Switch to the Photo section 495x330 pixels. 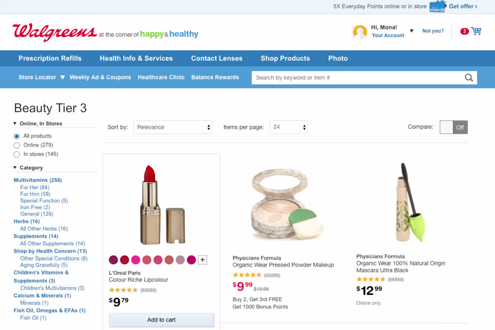click(x=338, y=58)
